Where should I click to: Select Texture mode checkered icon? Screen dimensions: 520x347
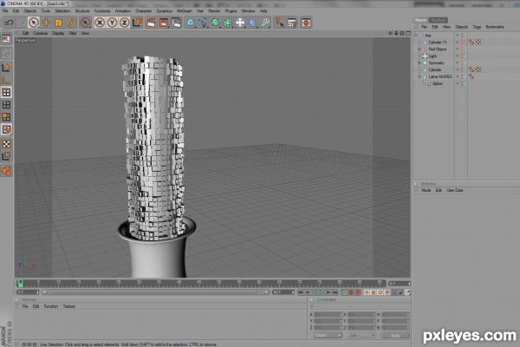pyautogui.click(x=6, y=144)
